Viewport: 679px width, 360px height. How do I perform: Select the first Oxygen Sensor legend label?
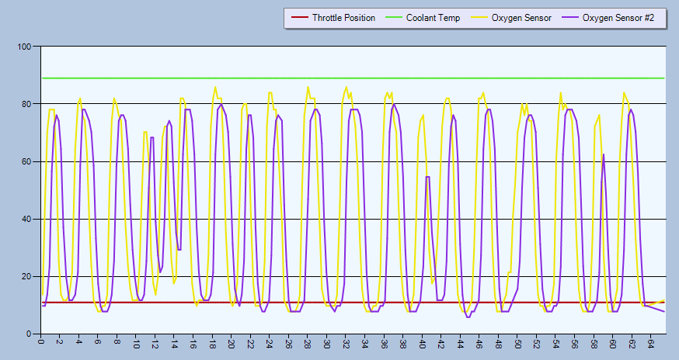click(x=521, y=18)
